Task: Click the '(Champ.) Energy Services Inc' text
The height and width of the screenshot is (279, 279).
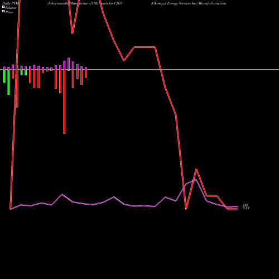Action: coord(174,3)
